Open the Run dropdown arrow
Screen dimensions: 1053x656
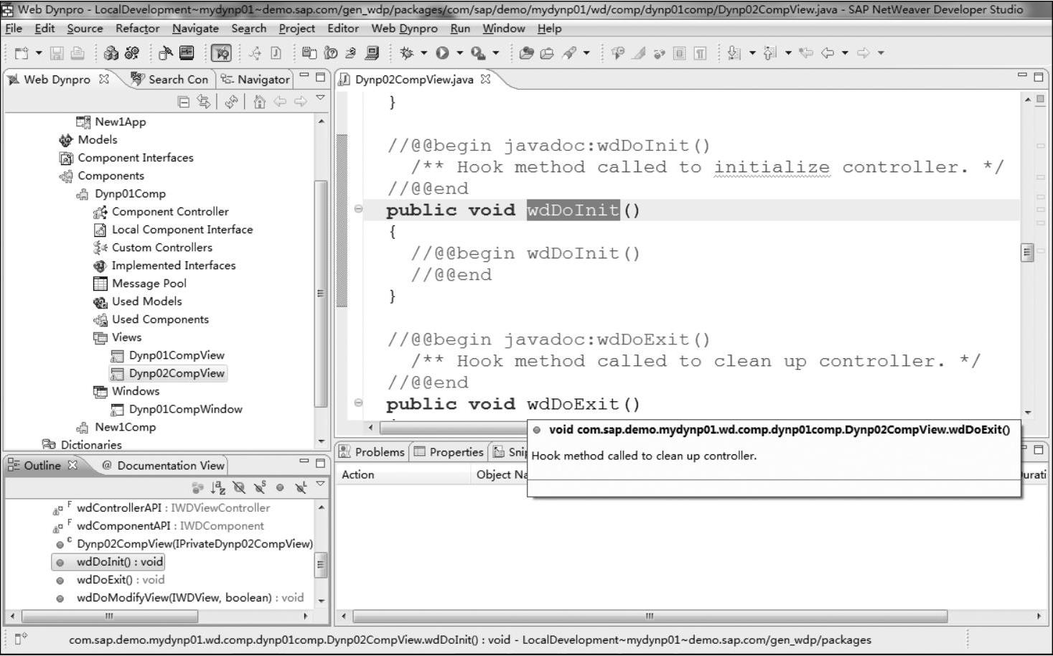459,53
